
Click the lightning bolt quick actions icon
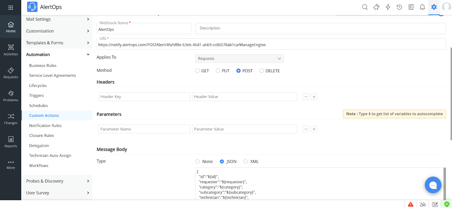click(x=388, y=7)
